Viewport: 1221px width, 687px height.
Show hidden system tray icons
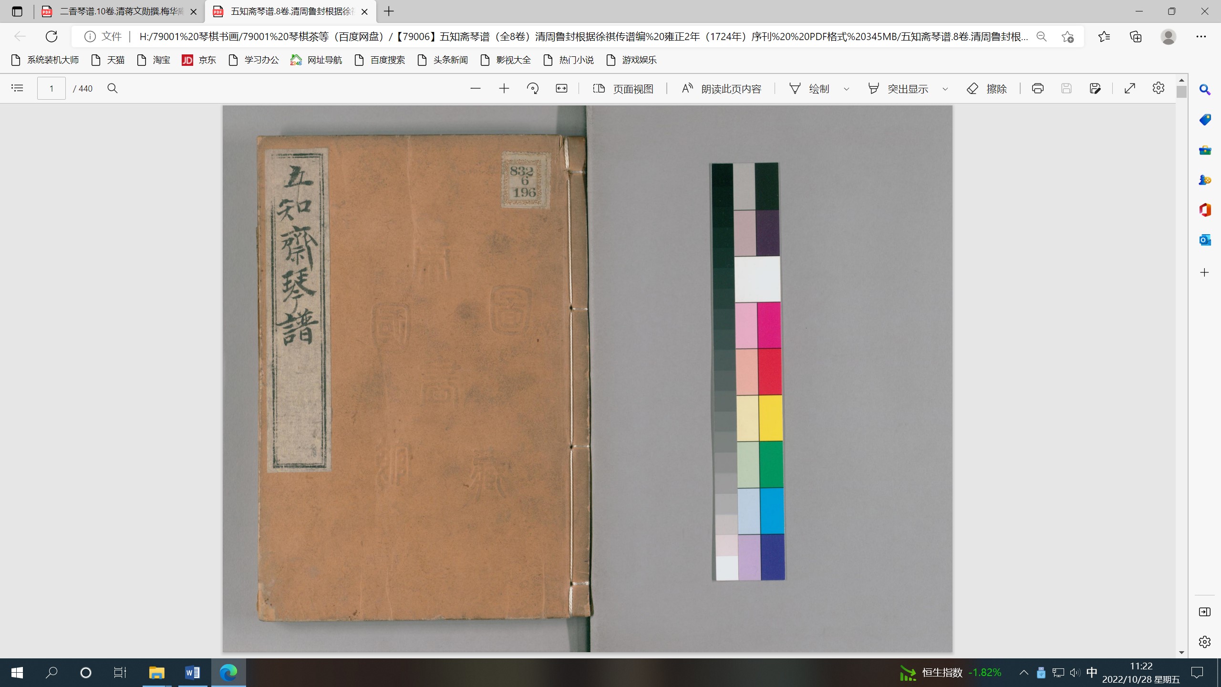click(1024, 673)
